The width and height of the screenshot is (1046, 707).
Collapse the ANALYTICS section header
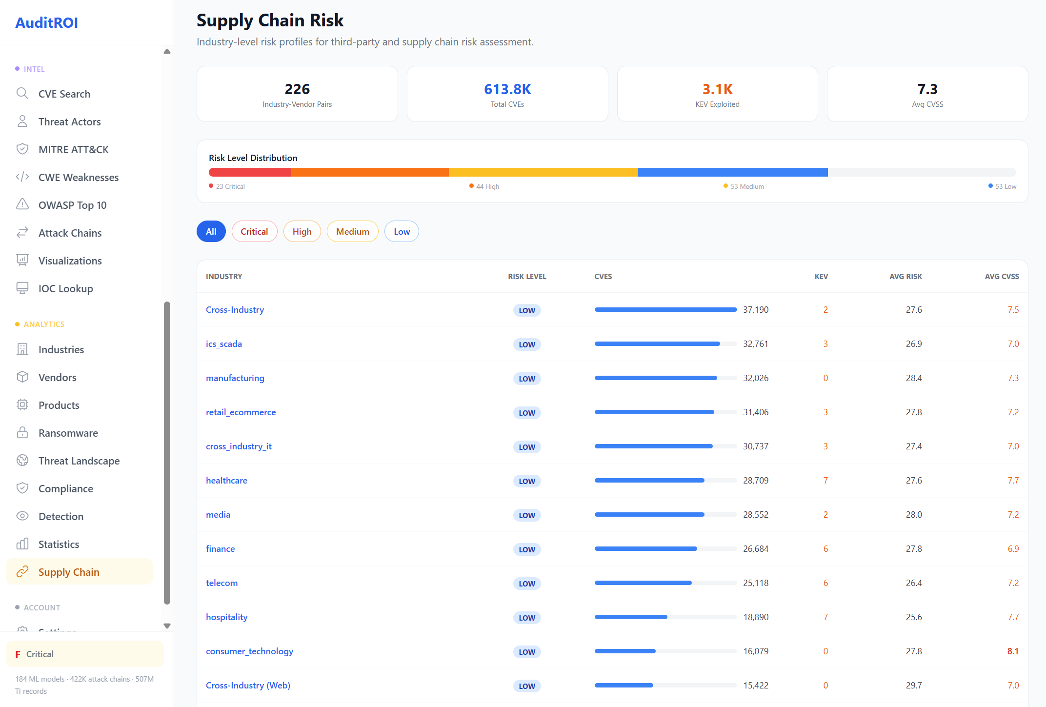tap(44, 324)
